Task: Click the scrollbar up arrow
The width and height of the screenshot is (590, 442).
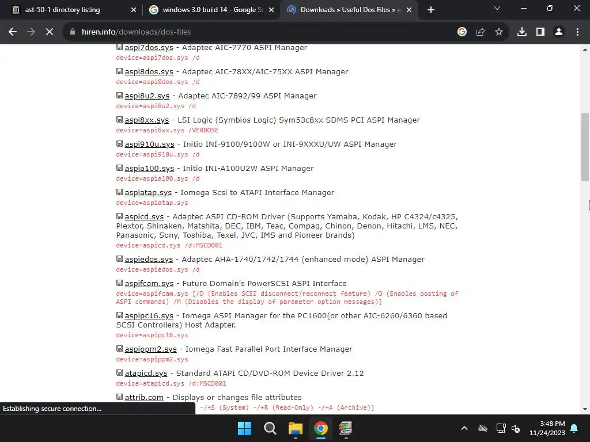Action: point(585,49)
